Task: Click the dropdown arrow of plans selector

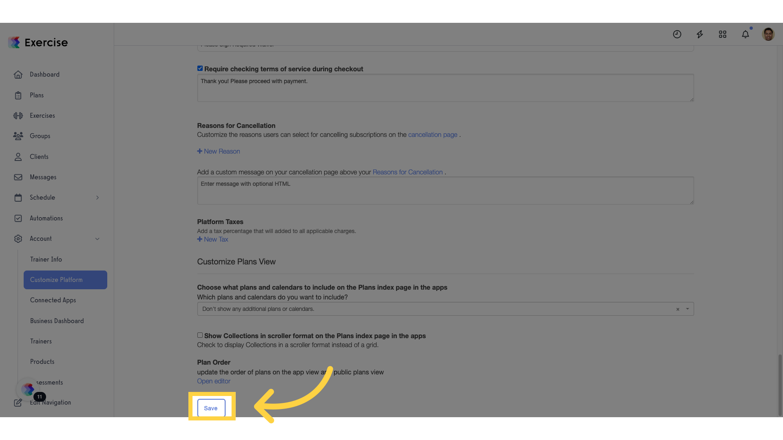Action: [x=688, y=309]
